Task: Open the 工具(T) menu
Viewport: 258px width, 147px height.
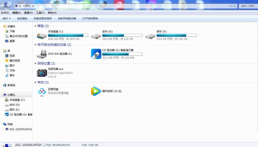Action: [40, 13]
